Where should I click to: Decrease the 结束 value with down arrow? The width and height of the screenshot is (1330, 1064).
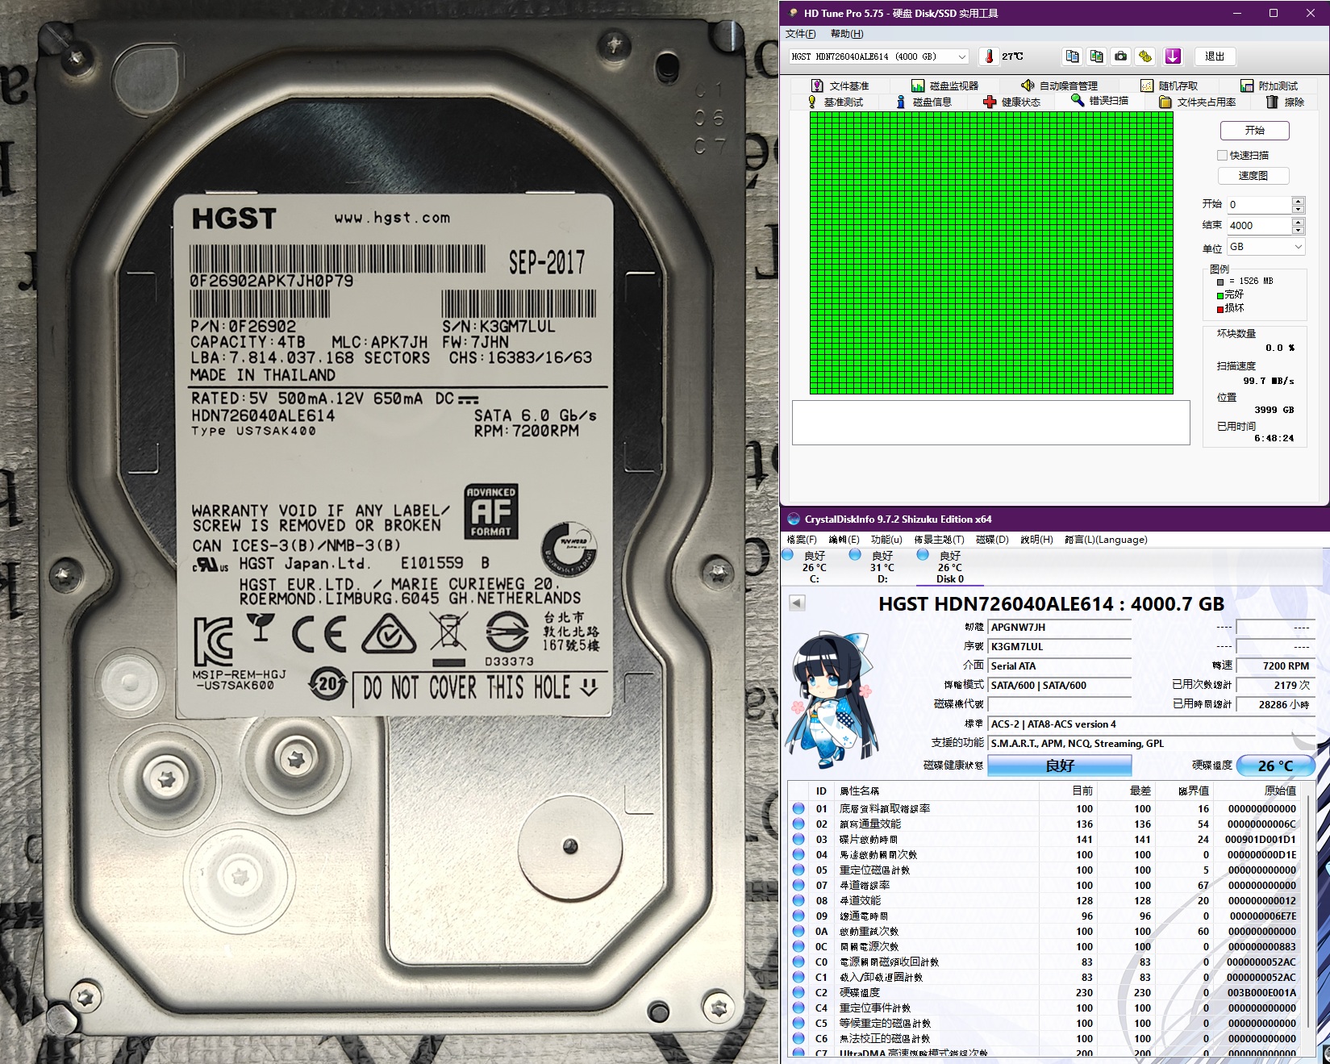point(1298,230)
